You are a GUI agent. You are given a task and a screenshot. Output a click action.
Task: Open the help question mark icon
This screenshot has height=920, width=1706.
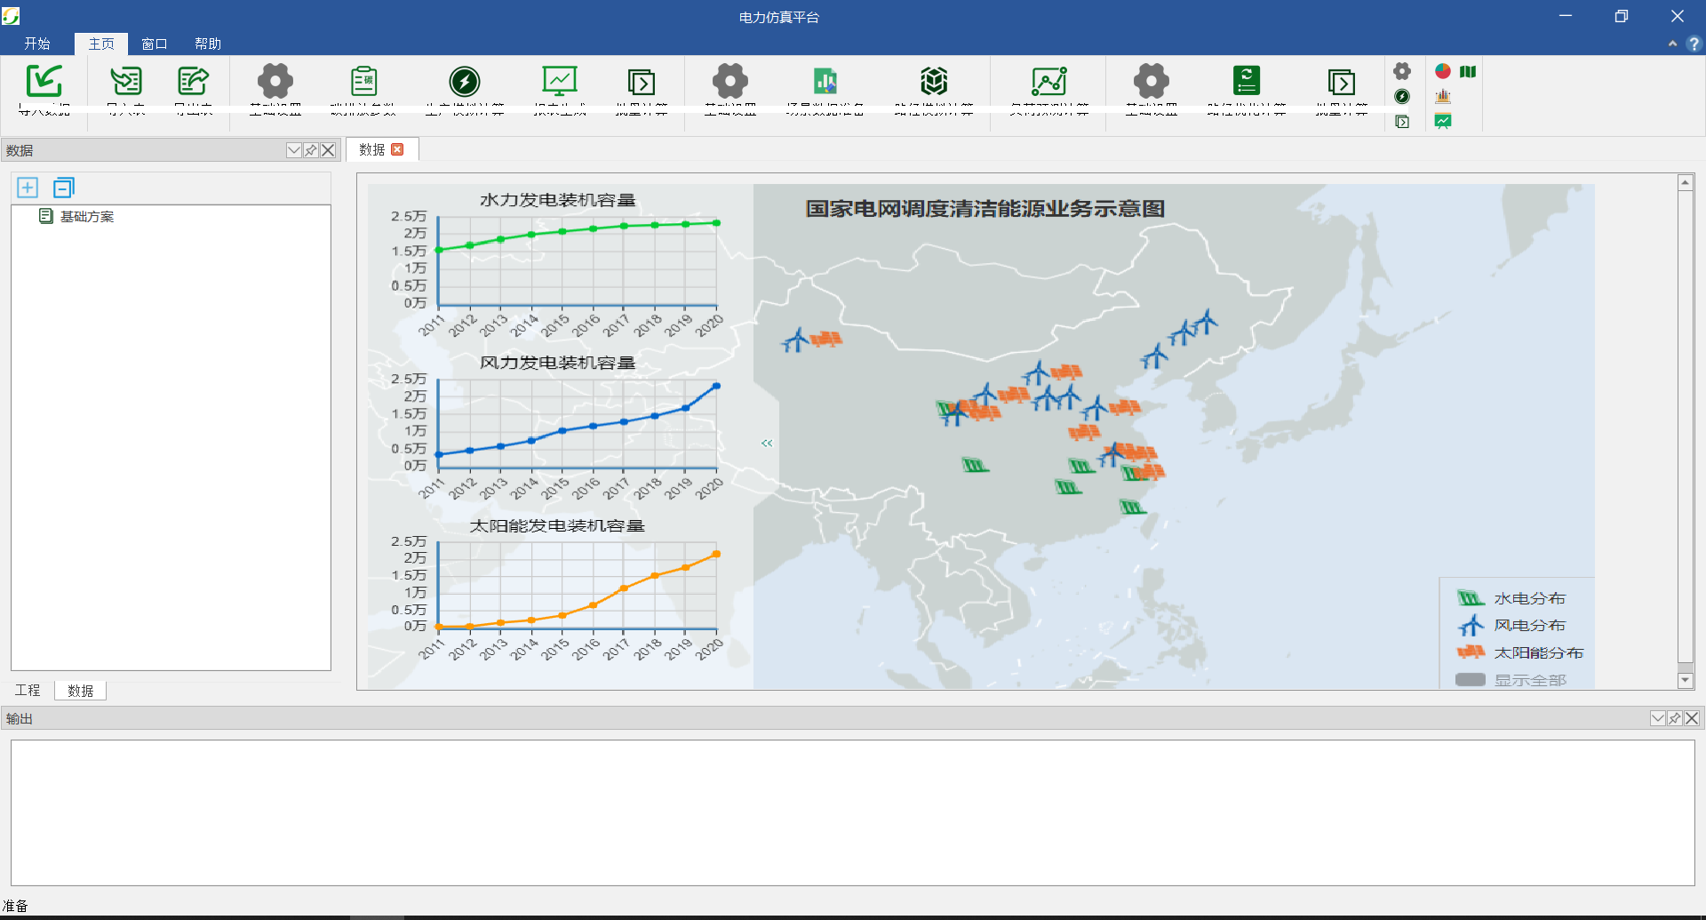[1694, 44]
